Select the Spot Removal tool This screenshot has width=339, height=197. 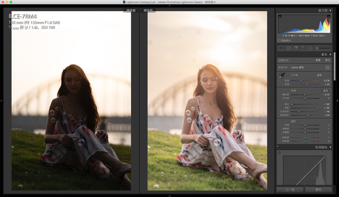coord(289,48)
